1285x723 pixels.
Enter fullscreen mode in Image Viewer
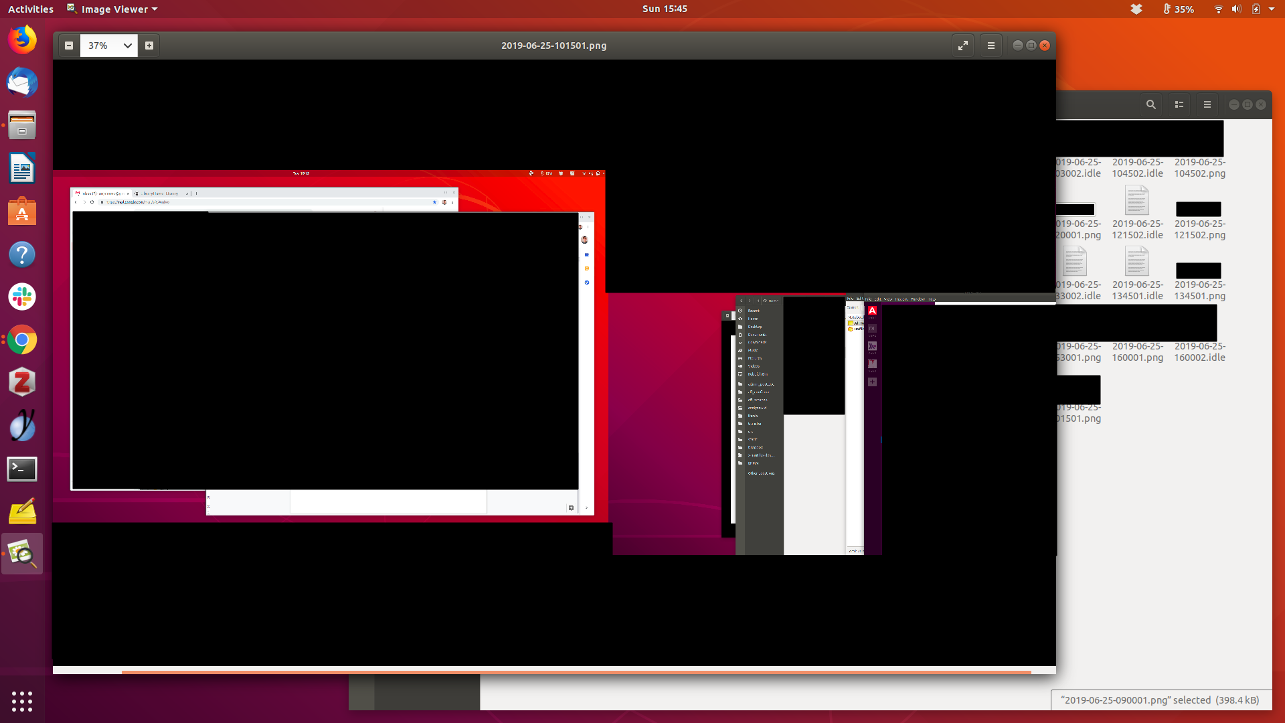962,46
